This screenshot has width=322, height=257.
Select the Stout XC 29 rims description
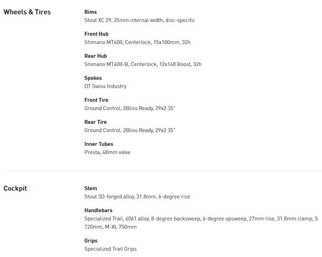tap(140, 20)
